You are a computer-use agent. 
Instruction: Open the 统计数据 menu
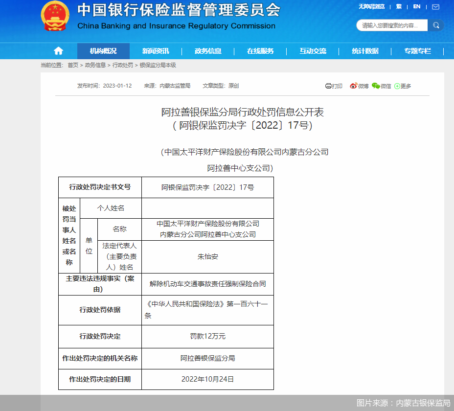click(x=365, y=51)
